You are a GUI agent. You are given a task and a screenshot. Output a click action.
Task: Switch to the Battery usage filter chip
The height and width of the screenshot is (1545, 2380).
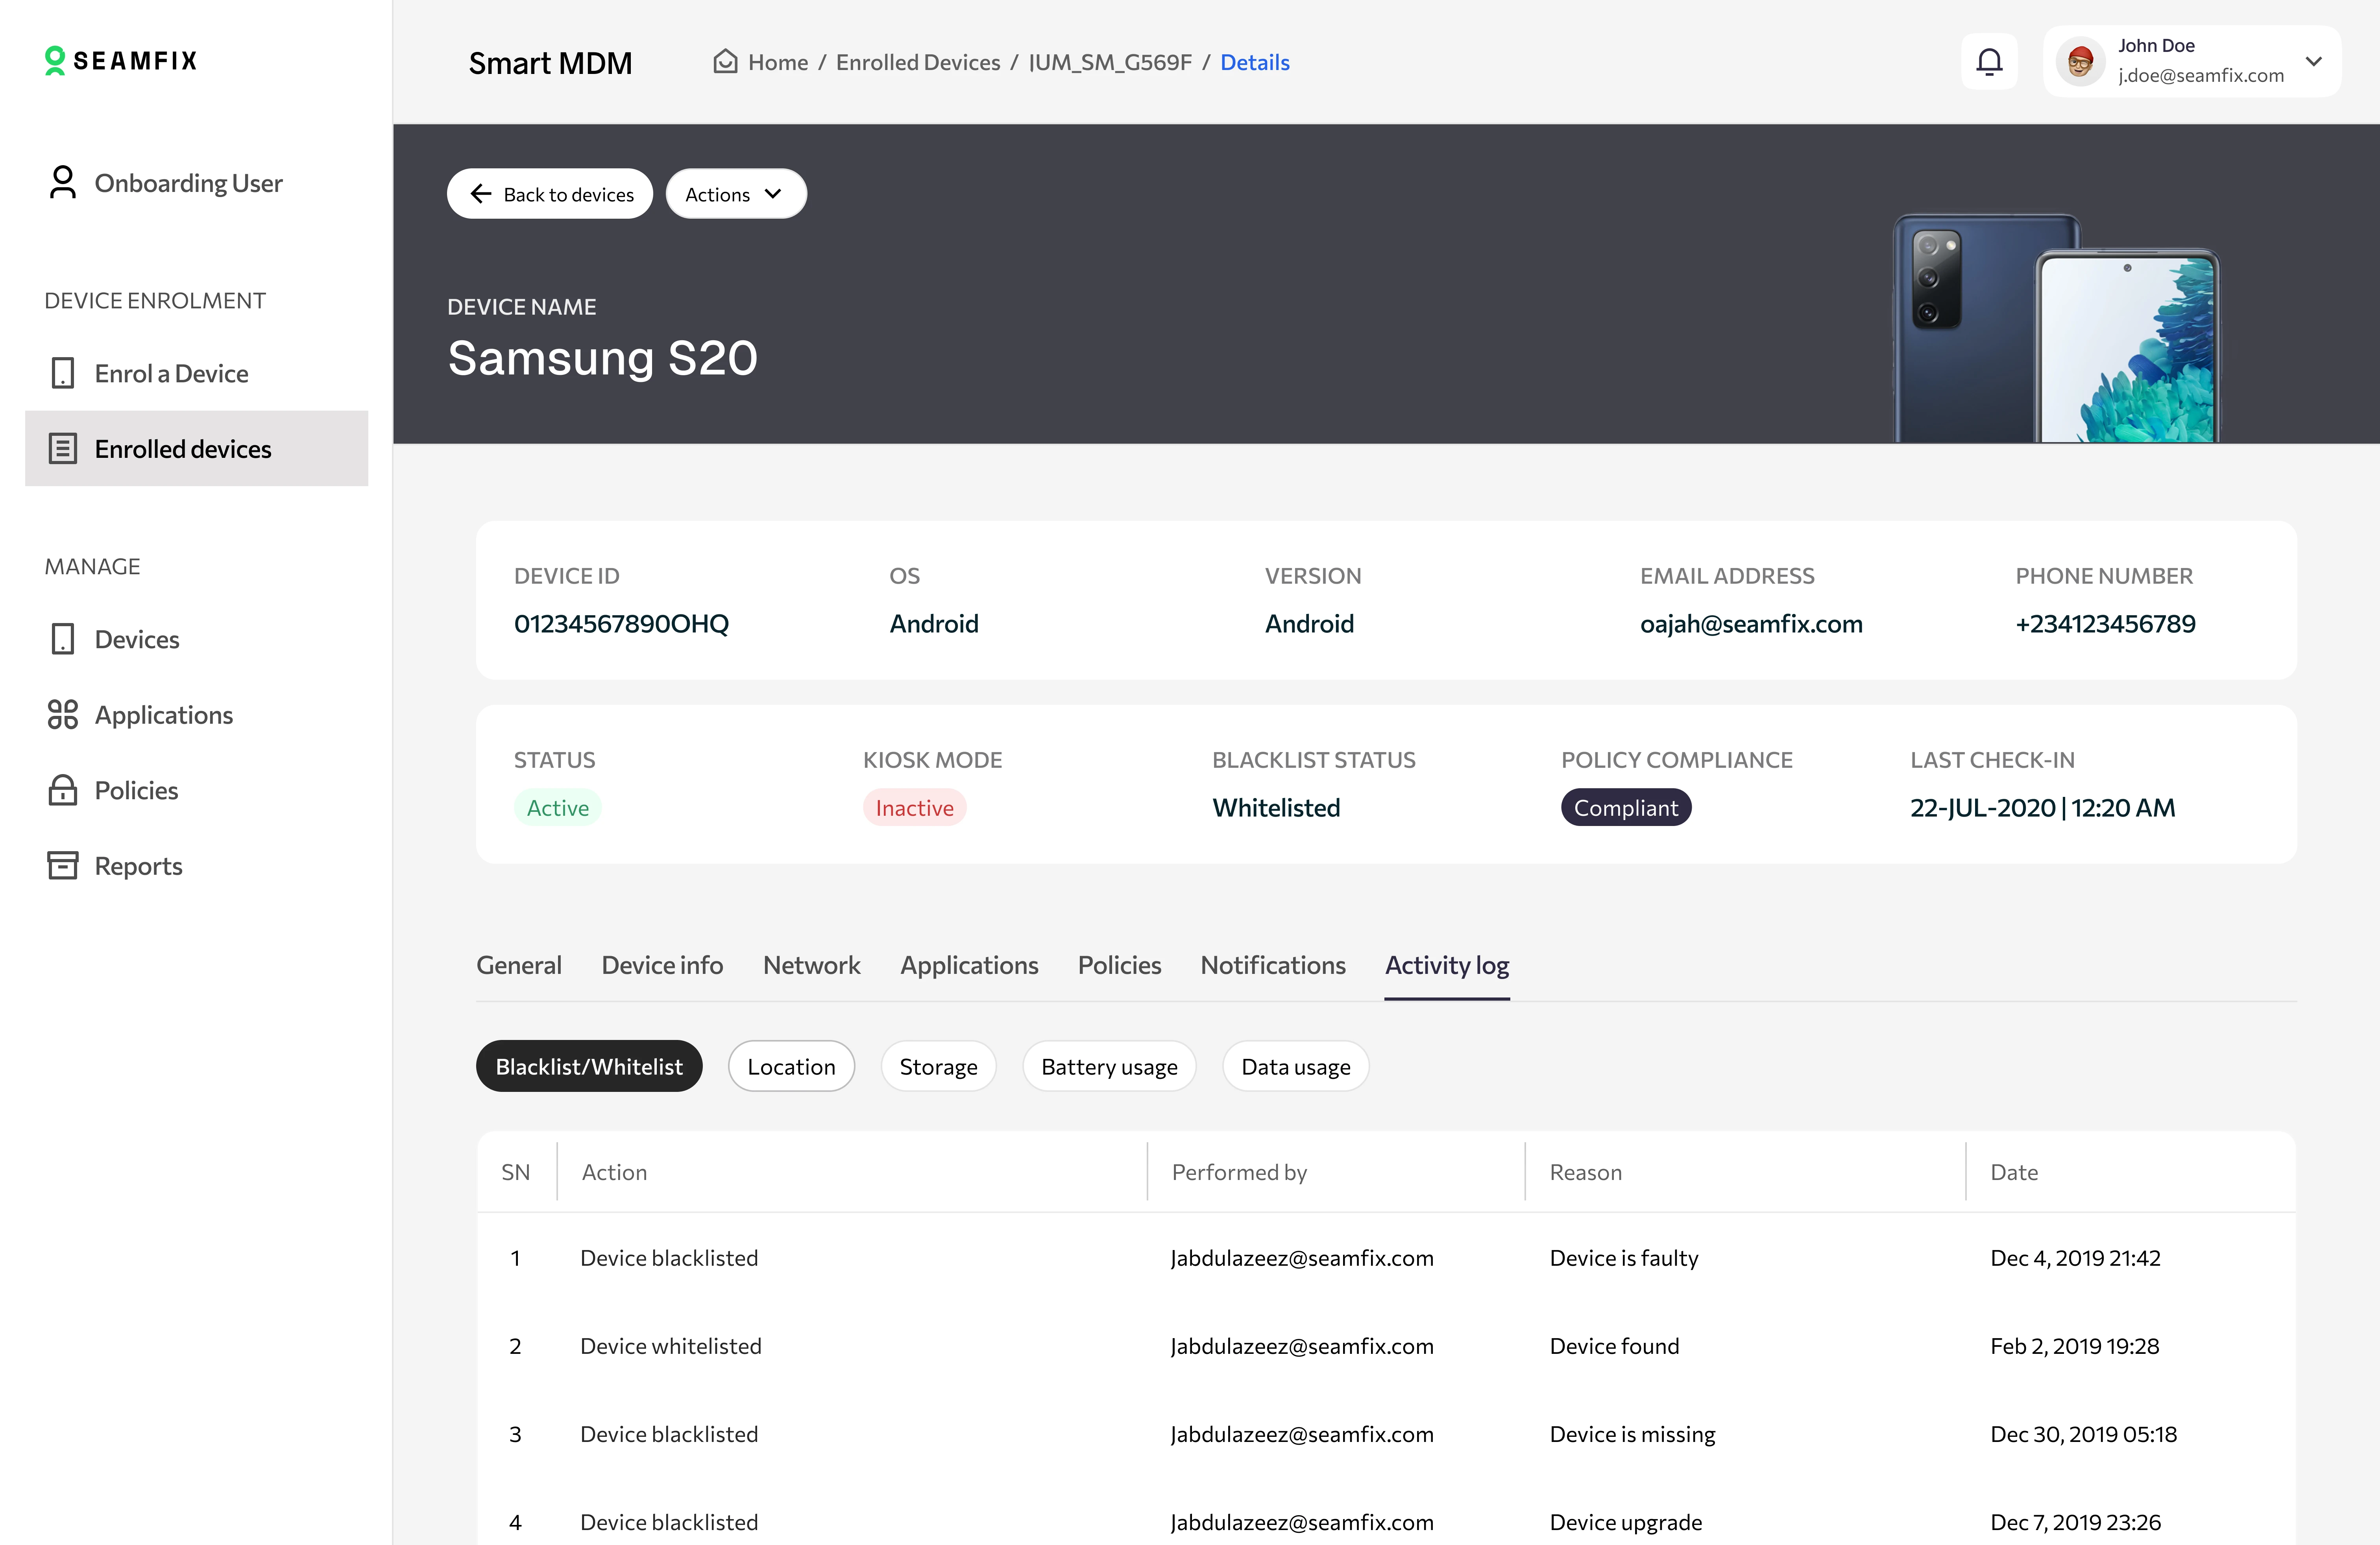pyautogui.click(x=1109, y=1066)
